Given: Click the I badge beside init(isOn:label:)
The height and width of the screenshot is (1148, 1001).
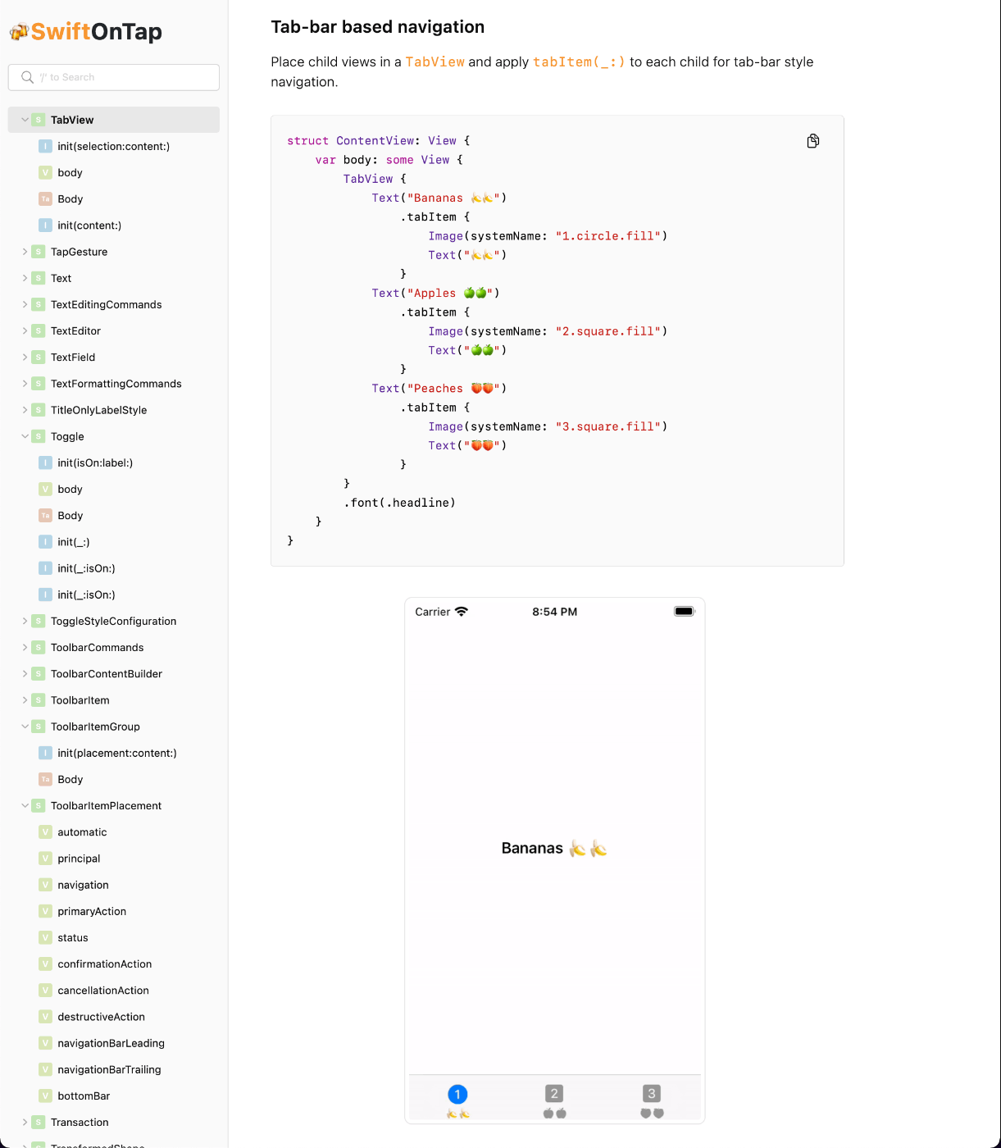Looking at the screenshot, I should [x=45, y=462].
